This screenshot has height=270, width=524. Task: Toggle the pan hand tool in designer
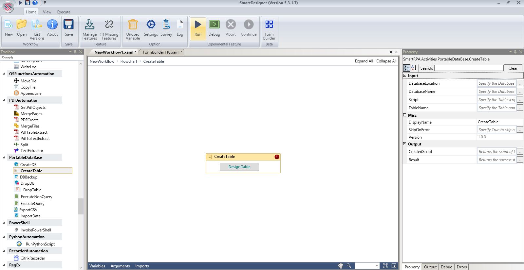(341, 266)
